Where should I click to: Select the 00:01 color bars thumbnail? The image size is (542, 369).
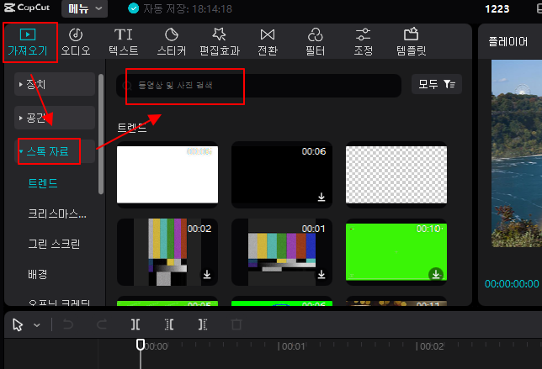point(282,252)
